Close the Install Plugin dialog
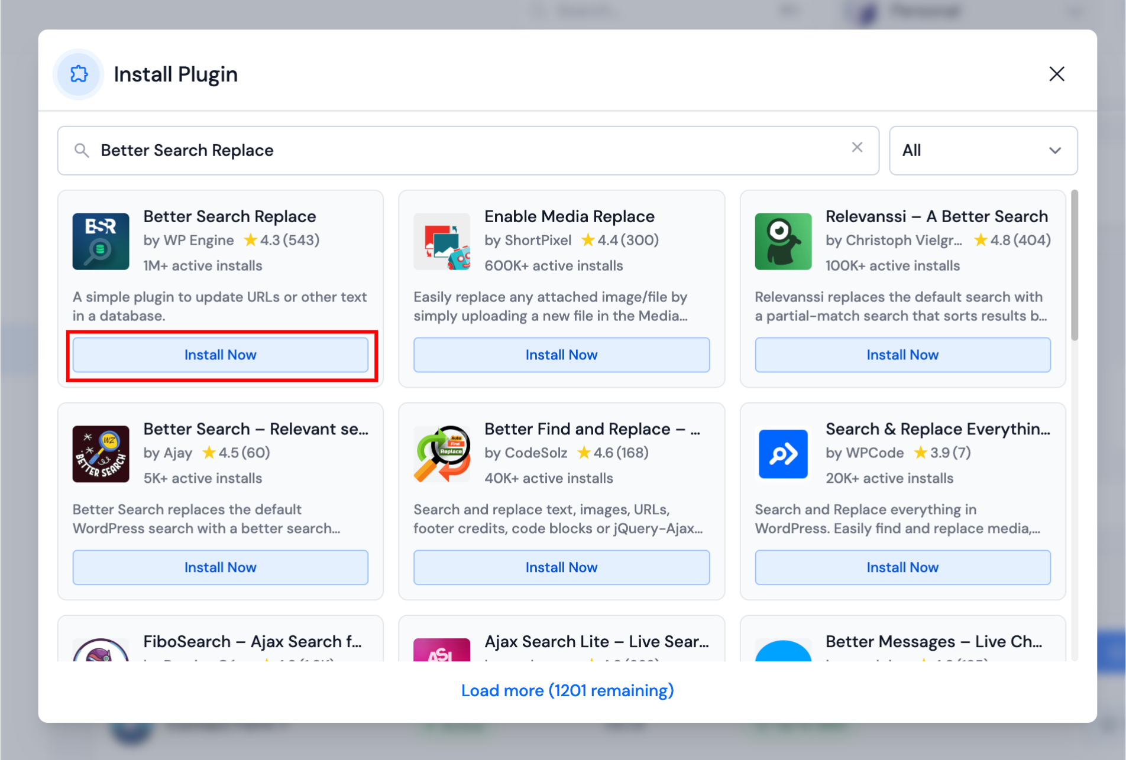This screenshot has height=760, width=1126. coord(1056,74)
